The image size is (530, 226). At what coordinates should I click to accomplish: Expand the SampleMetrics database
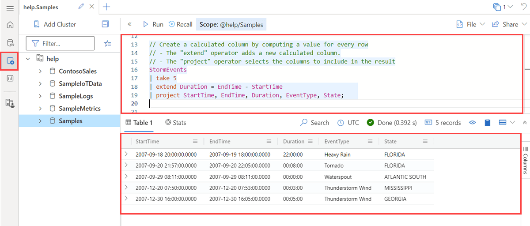coord(40,108)
